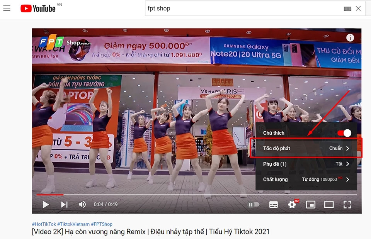Clear the search text with the X icon
This screenshot has width=371, height=239.
click(x=358, y=8)
